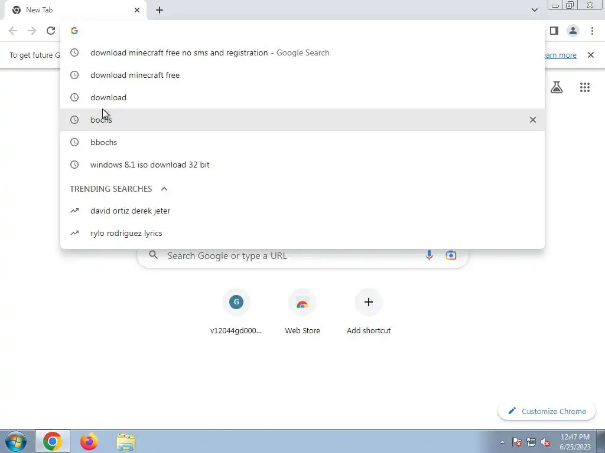The width and height of the screenshot is (605, 453).
Task: Show hidden tray icons arrow
Action: point(502,442)
